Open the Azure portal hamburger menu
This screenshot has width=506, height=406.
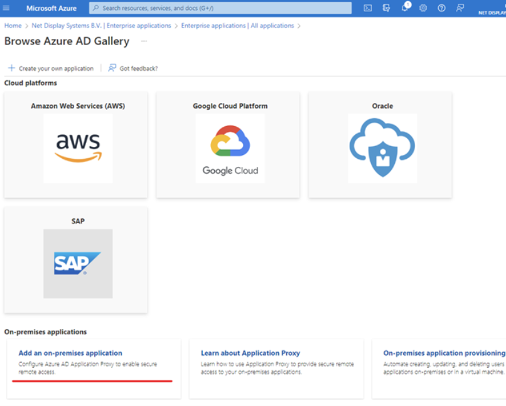[x=6, y=8]
